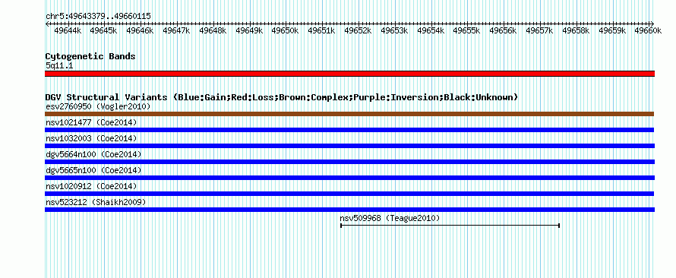
Task: Select the black nsv509968 unknown-type variant line
Action: pyautogui.click(x=450, y=226)
